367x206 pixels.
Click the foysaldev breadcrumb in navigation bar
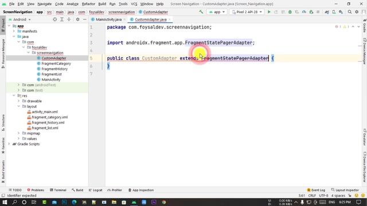point(96,12)
